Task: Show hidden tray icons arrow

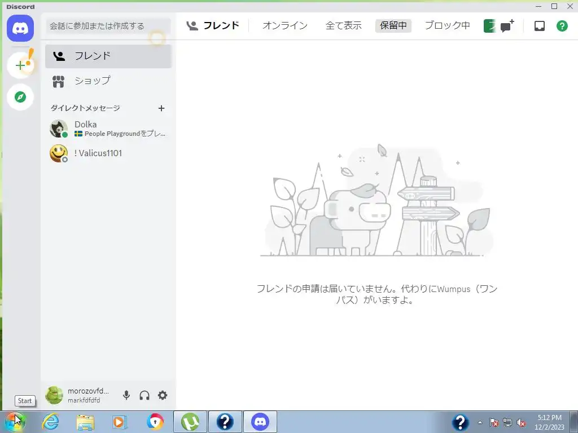Action: (480, 423)
